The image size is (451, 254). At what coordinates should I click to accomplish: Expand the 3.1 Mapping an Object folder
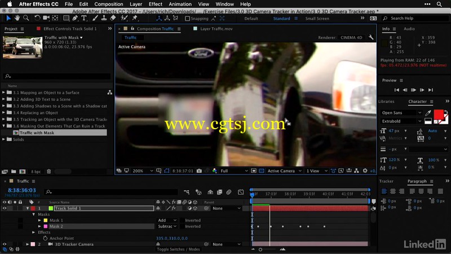coord(3,93)
